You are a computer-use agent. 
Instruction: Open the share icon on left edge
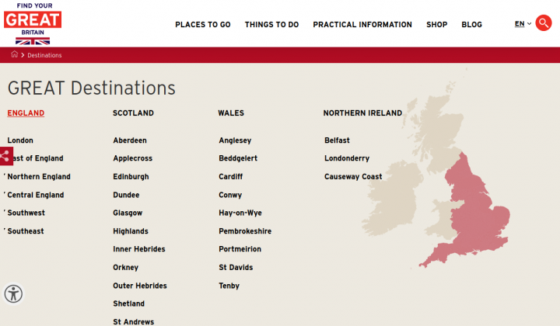pyautogui.click(x=6, y=156)
